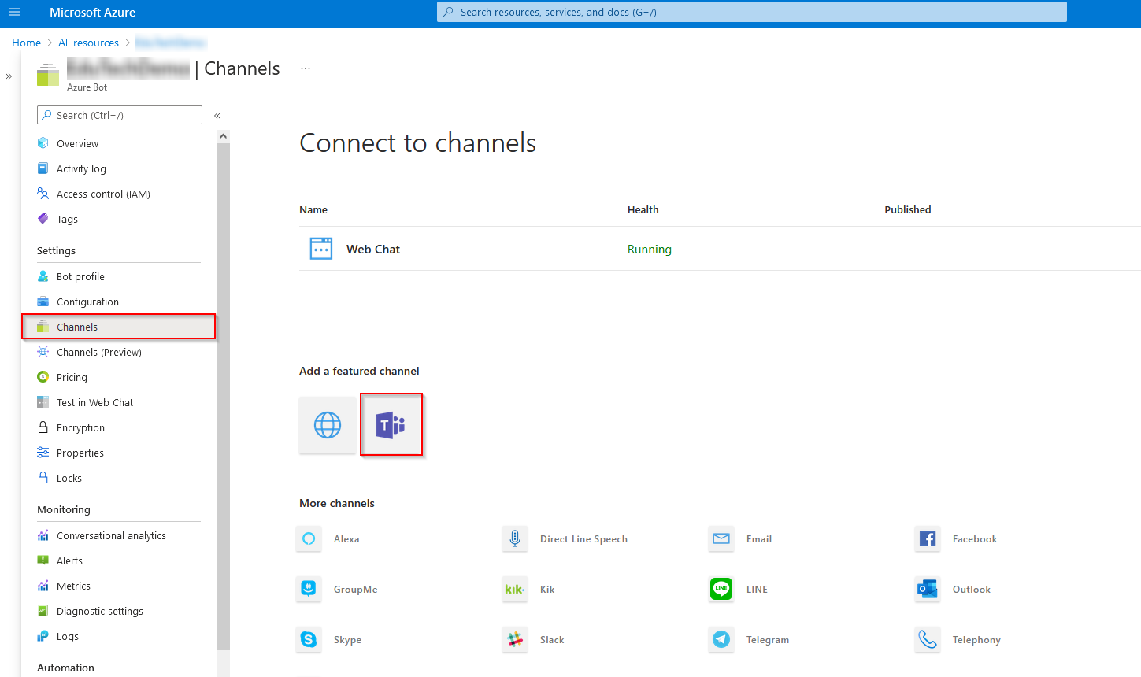Click the Published column header
The width and height of the screenshot is (1141, 677).
tap(908, 209)
